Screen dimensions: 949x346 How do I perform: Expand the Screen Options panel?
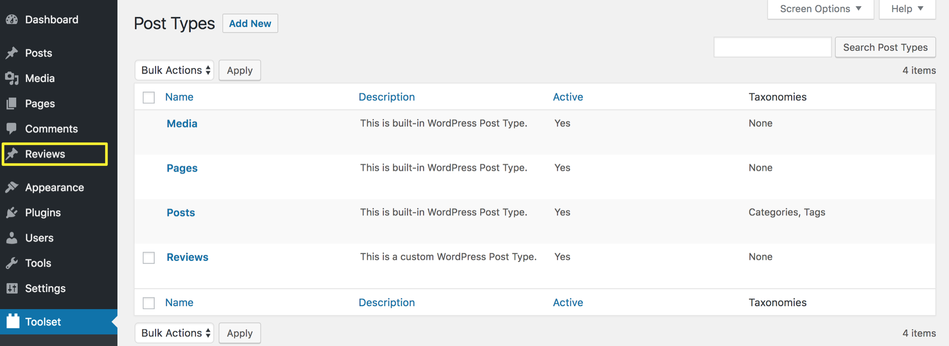click(820, 9)
